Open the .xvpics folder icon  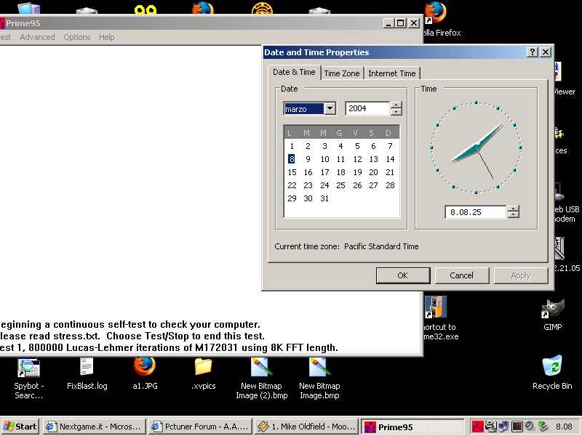pyautogui.click(x=203, y=368)
